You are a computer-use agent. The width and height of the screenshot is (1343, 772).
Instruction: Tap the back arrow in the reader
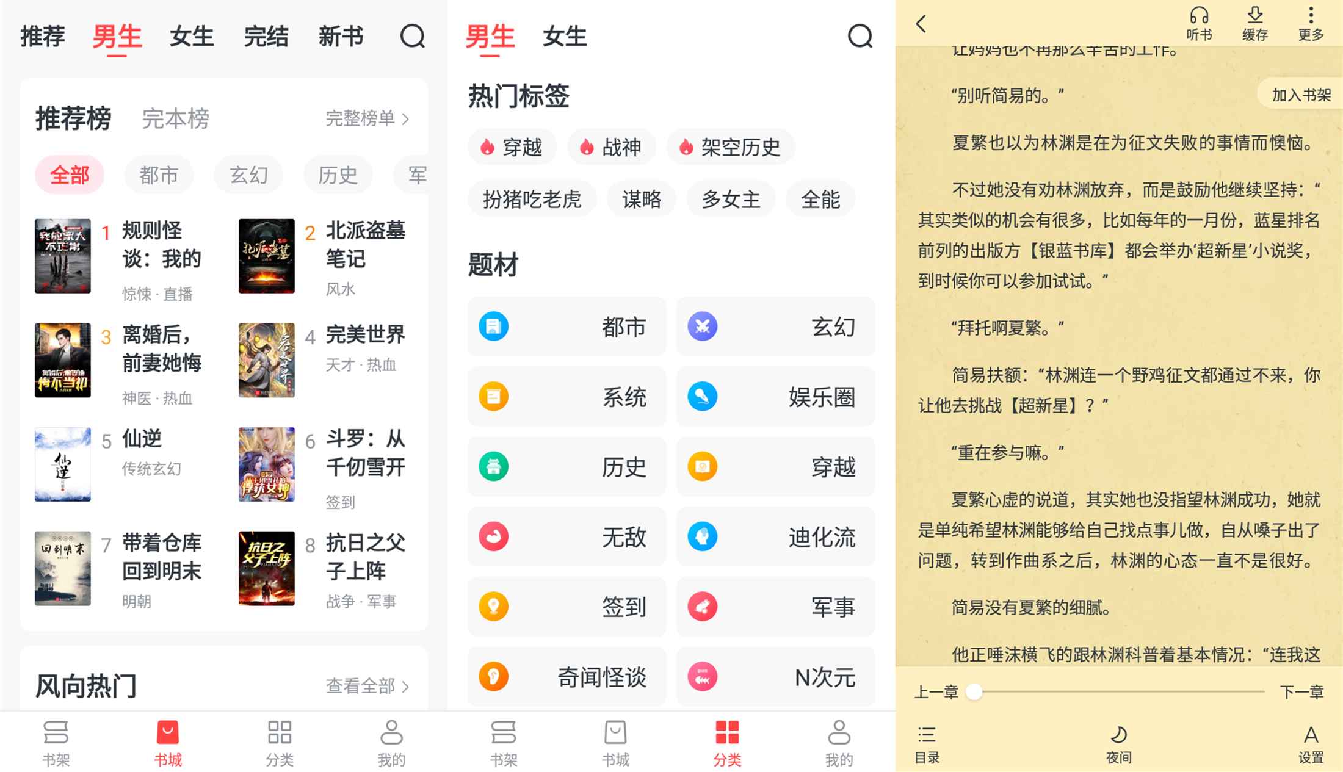point(921,24)
